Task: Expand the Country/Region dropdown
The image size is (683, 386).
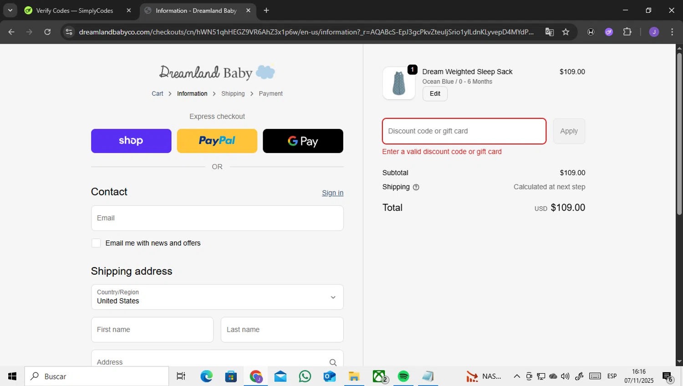Action: click(x=217, y=297)
